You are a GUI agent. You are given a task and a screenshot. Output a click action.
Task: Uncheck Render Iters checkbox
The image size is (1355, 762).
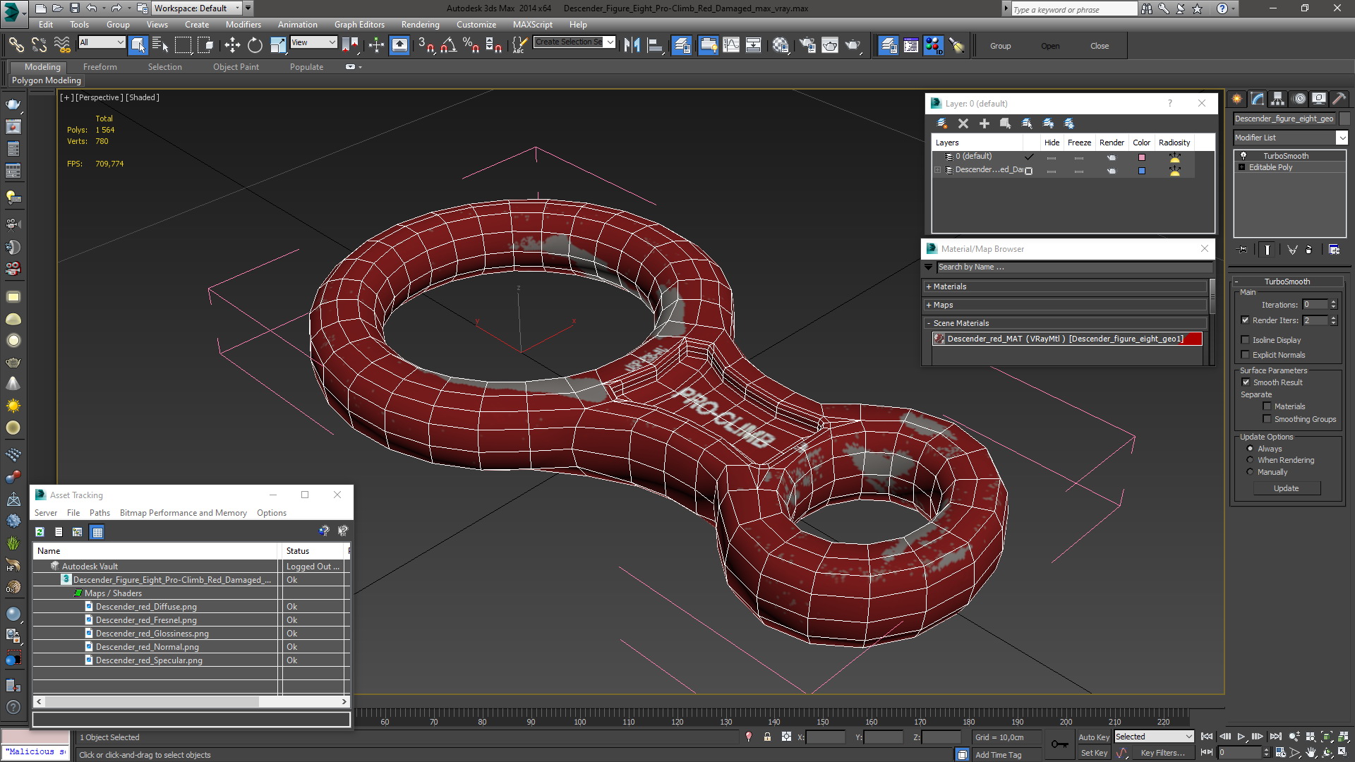tap(1245, 320)
